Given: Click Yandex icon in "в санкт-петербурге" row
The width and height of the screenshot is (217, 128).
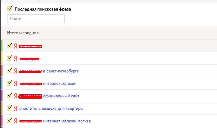Looking at the screenshot, I should [15, 71].
